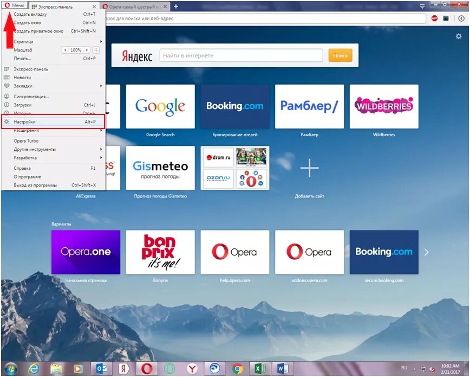The width and height of the screenshot is (470, 377).
Task: Choose Печать... in the menu
Action: 54,58
